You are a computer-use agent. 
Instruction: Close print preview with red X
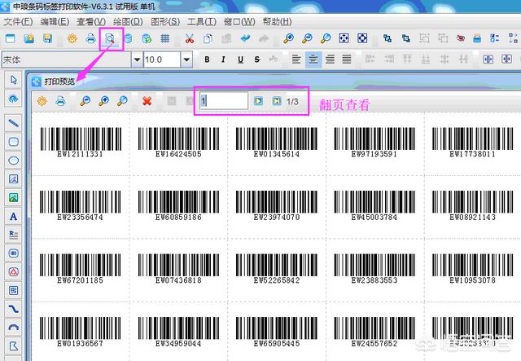click(x=147, y=101)
